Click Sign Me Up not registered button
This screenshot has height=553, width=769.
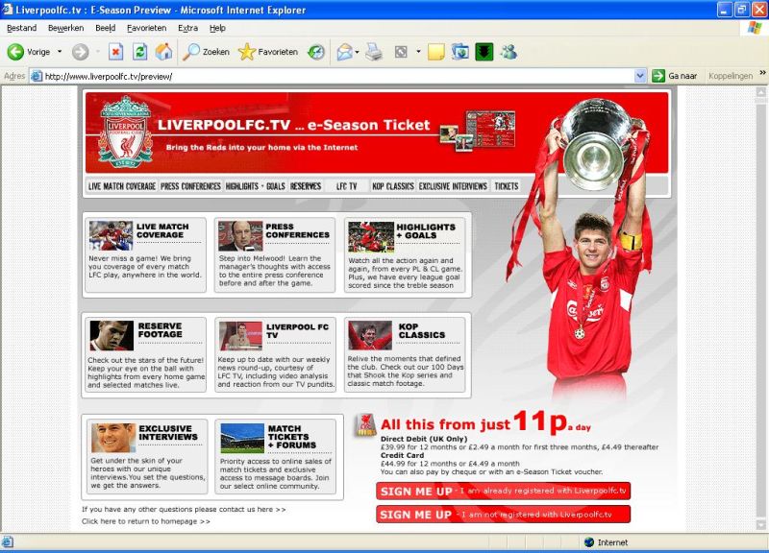point(503,515)
